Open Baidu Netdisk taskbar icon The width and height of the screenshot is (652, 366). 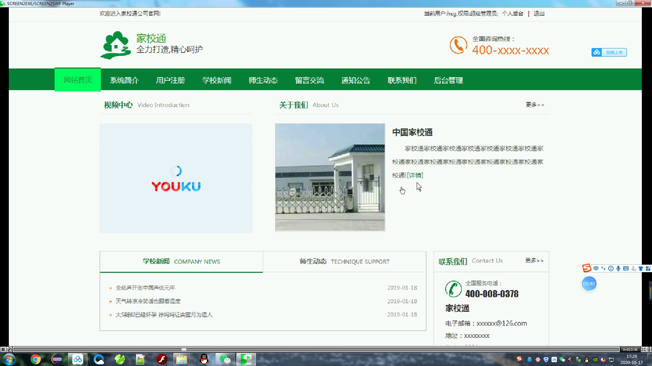tap(78, 359)
